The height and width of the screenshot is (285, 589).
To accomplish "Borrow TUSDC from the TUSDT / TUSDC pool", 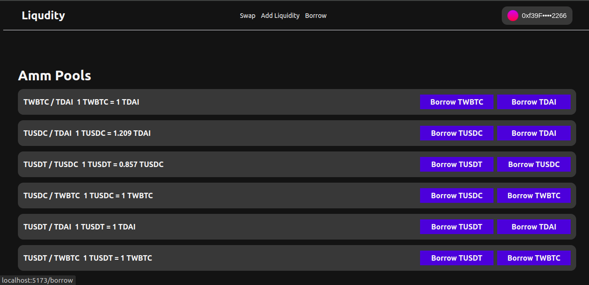I will point(534,164).
